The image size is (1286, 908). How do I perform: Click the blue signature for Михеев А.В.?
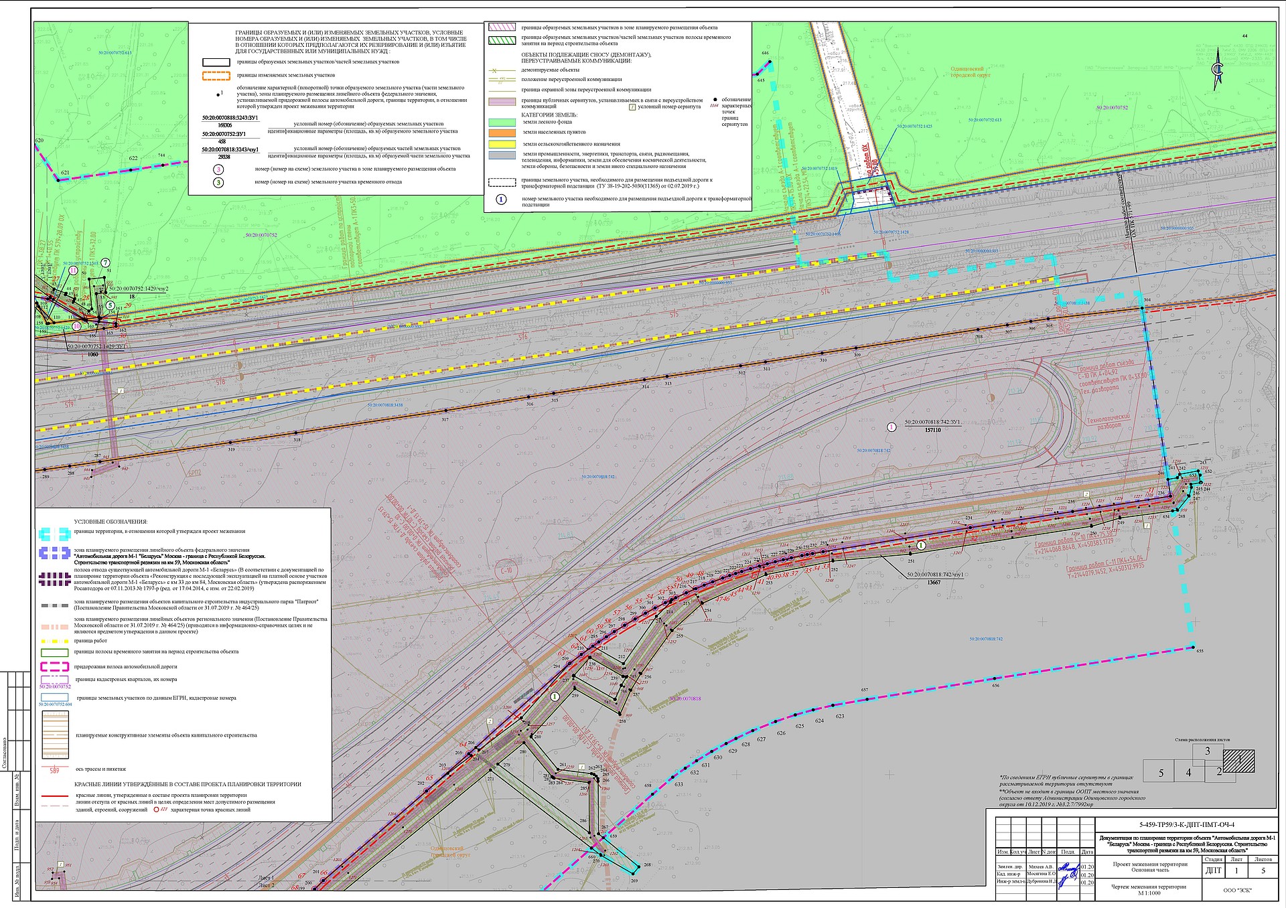1067,868
